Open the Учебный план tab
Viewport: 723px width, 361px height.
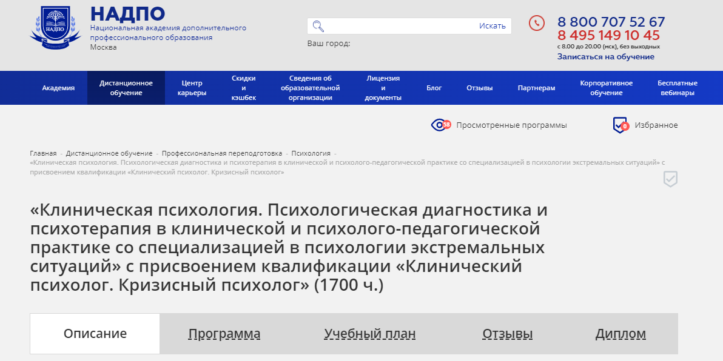point(371,333)
